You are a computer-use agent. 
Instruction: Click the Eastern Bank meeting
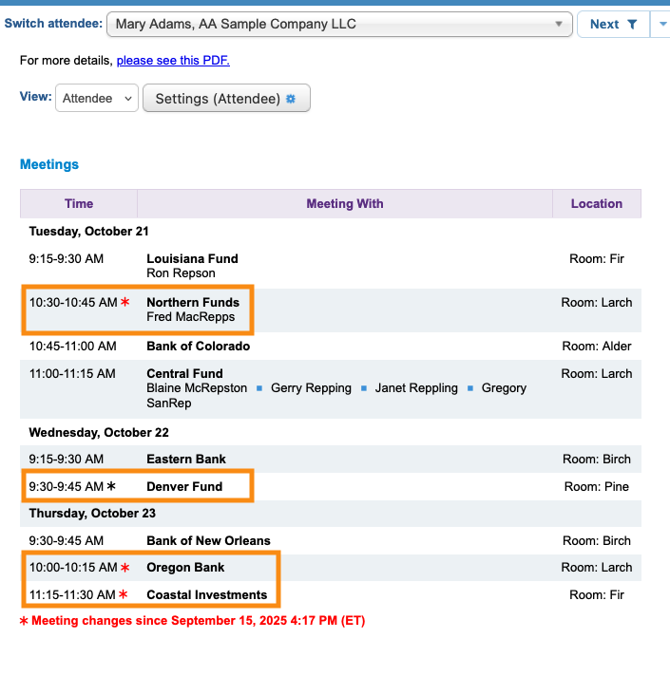point(186,460)
